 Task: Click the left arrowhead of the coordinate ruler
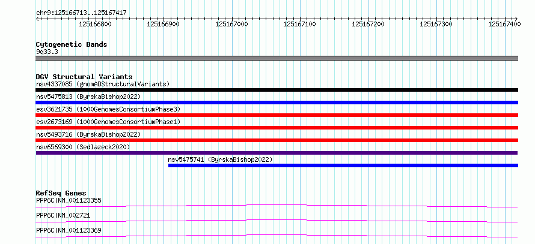pyautogui.click(x=37, y=19)
